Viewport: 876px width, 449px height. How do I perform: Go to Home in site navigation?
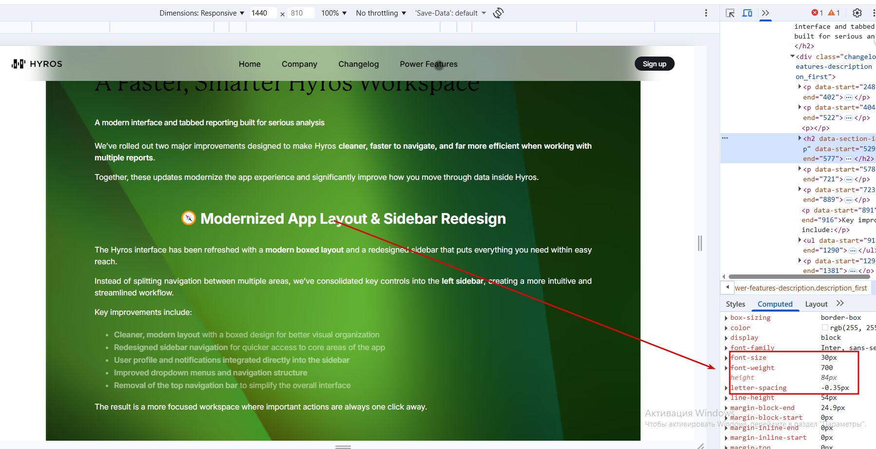pyautogui.click(x=250, y=64)
